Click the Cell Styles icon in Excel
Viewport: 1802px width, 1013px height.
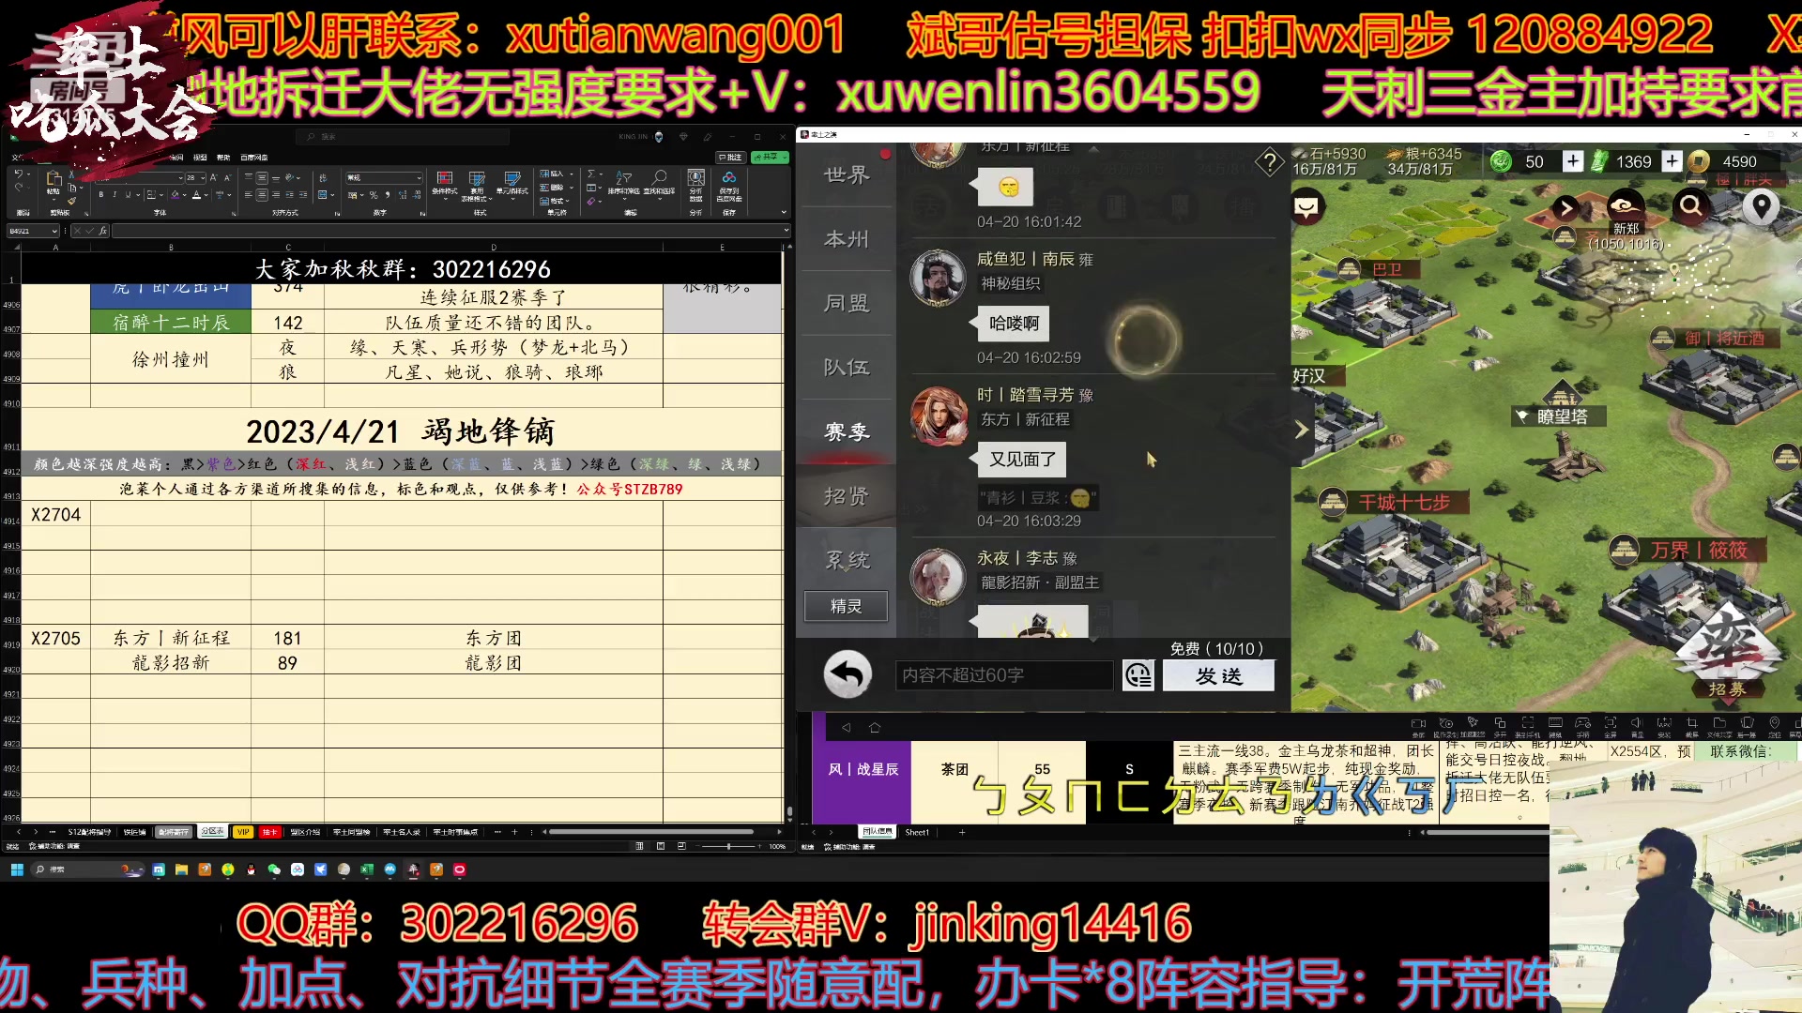click(x=512, y=184)
